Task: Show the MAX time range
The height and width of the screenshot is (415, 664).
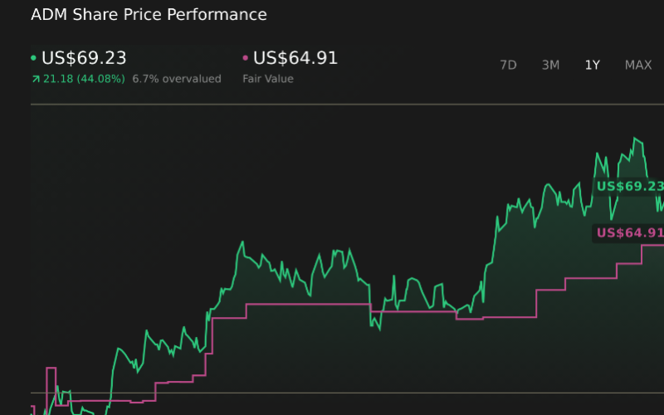Action: (637, 65)
